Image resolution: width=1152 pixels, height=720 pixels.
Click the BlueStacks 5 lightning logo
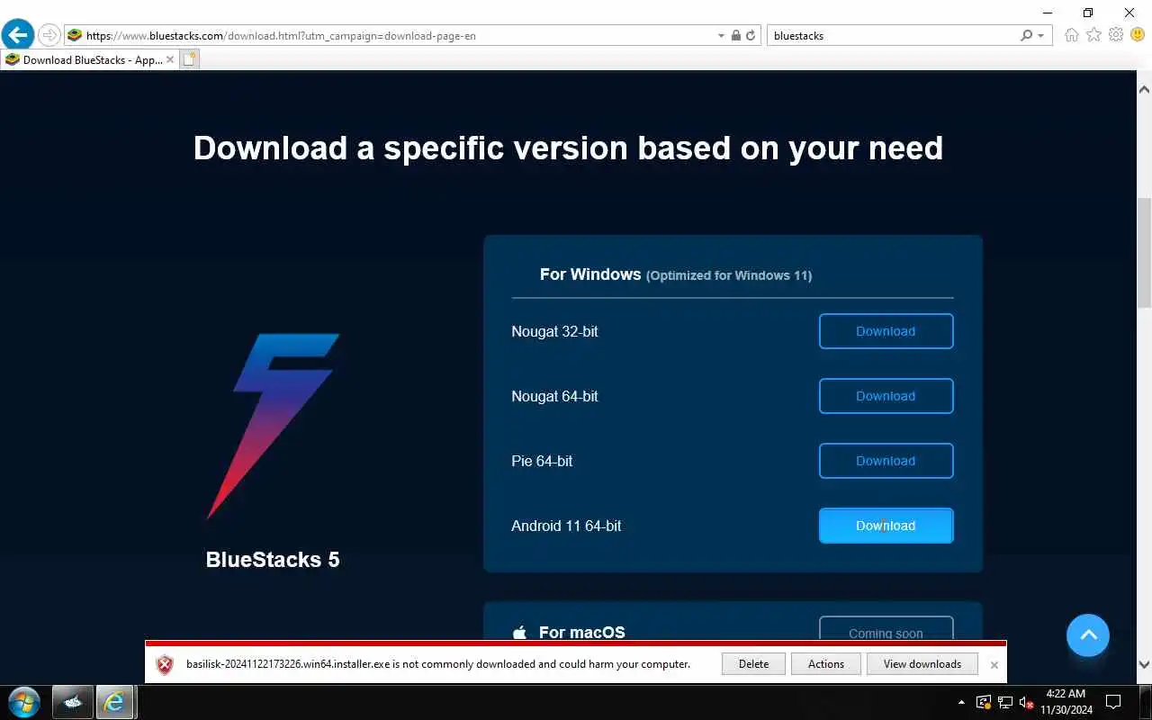[x=273, y=427]
